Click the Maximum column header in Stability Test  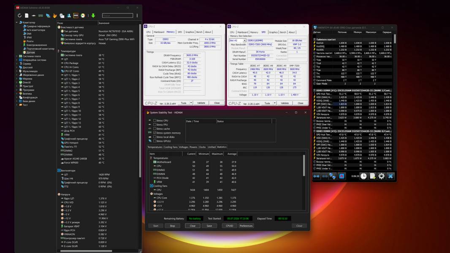pyautogui.click(x=217, y=154)
